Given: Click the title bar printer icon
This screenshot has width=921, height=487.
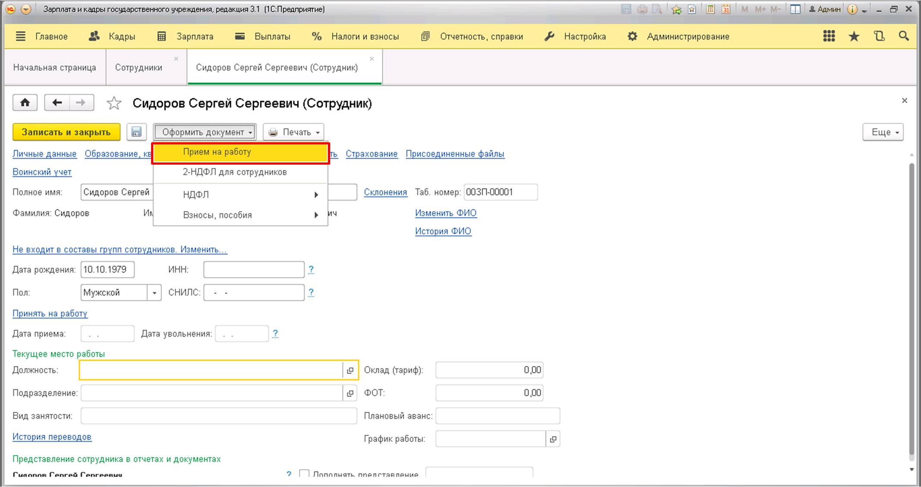Looking at the screenshot, I should (x=642, y=9).
